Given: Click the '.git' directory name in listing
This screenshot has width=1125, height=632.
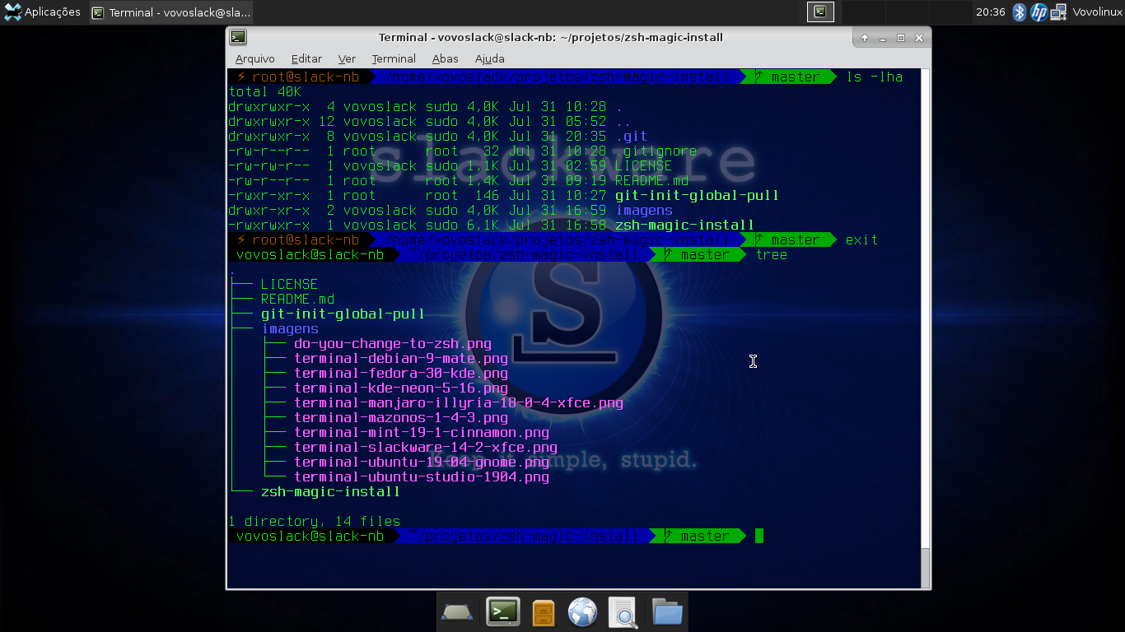Looking at the screenshot, I should pos(632,137).
